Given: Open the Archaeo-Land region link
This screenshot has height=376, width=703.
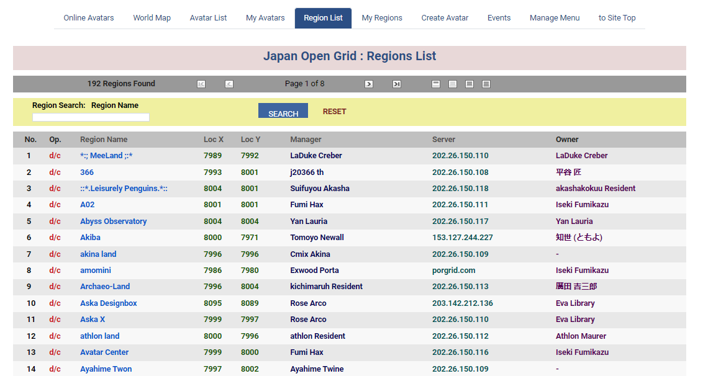Looking at the screenshot, I should pos(105,287).
